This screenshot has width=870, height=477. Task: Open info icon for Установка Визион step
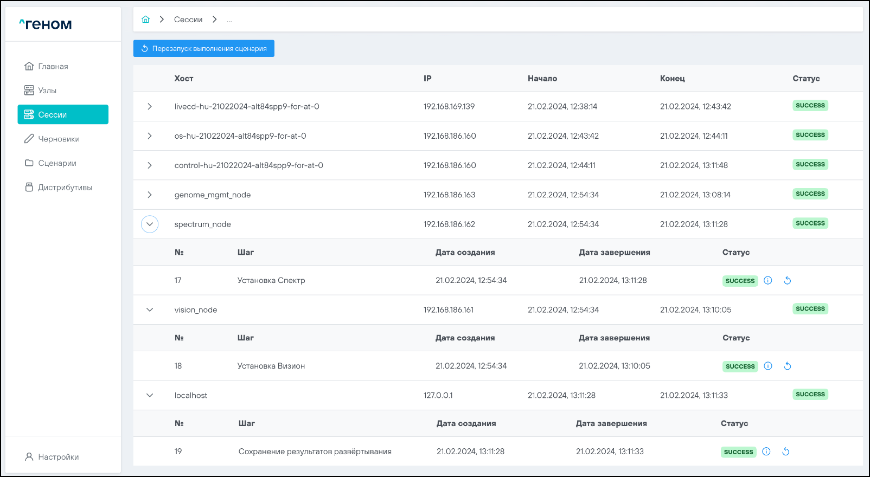768,366
